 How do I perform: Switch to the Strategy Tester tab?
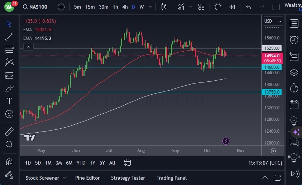[x=128, y=178]
